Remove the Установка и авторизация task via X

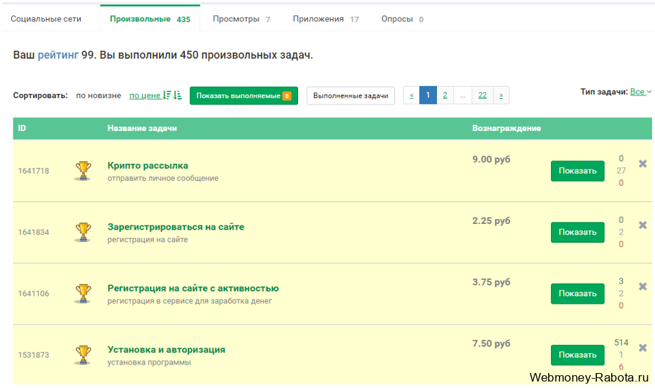coord(643,348)
